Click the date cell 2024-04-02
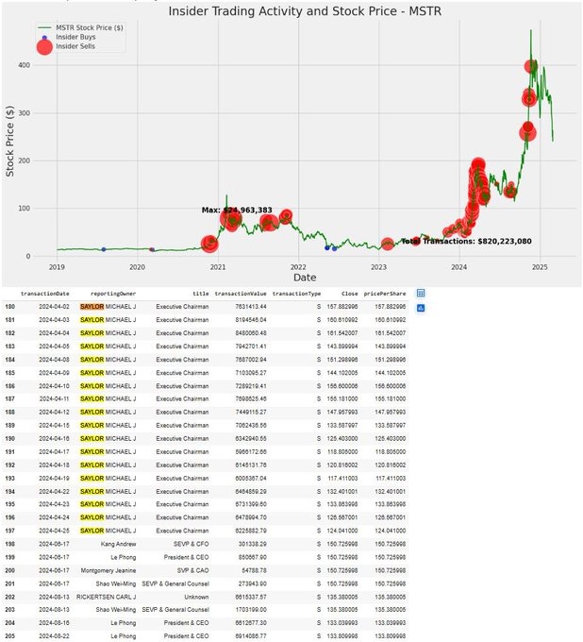This screenshot has width=583, height=642. pyautogui.click(x=54, y=307)
